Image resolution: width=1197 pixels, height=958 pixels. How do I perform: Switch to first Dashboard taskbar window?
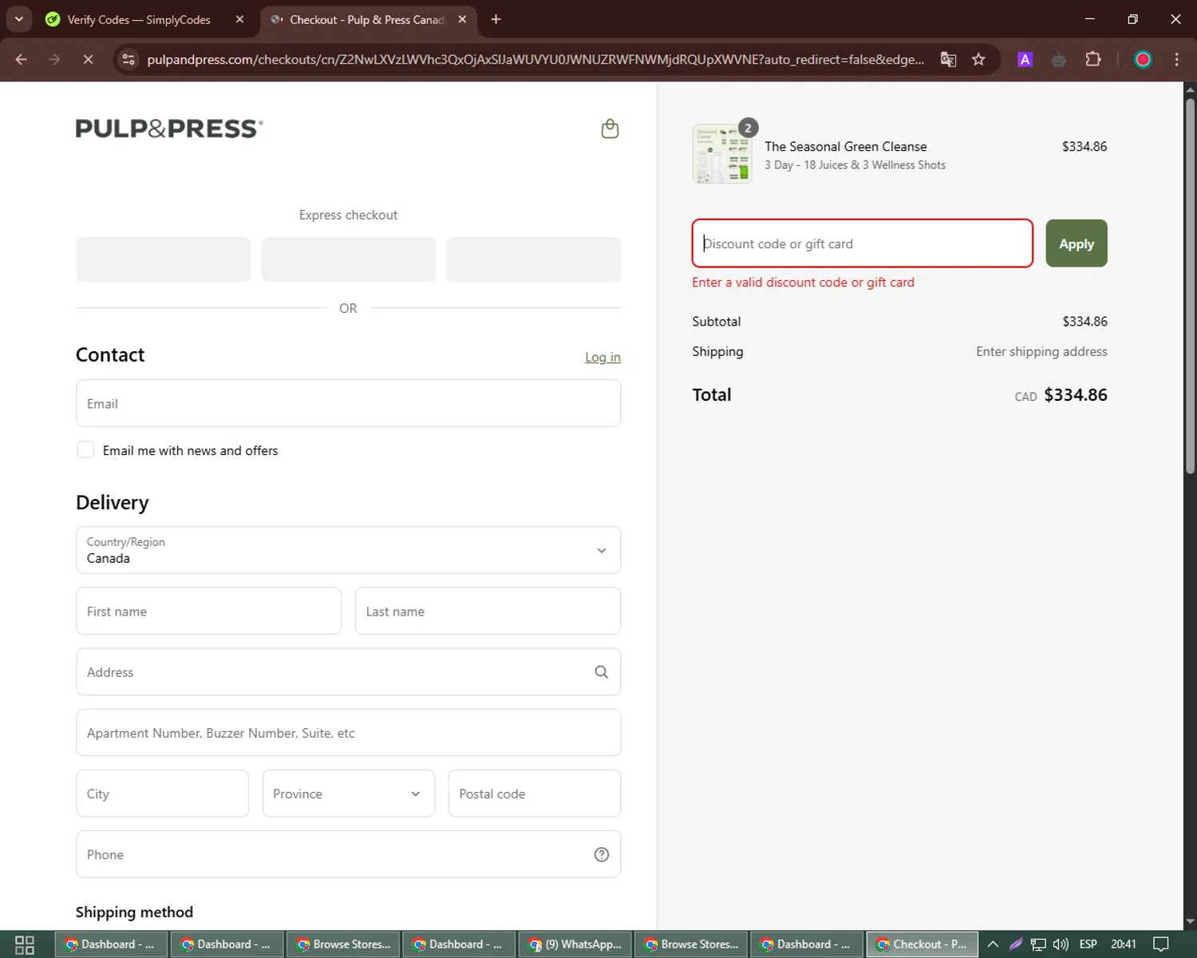coord(111,944)
